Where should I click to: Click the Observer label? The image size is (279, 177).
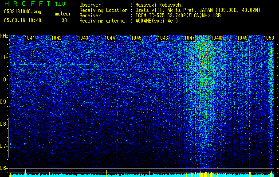point(90,5)
